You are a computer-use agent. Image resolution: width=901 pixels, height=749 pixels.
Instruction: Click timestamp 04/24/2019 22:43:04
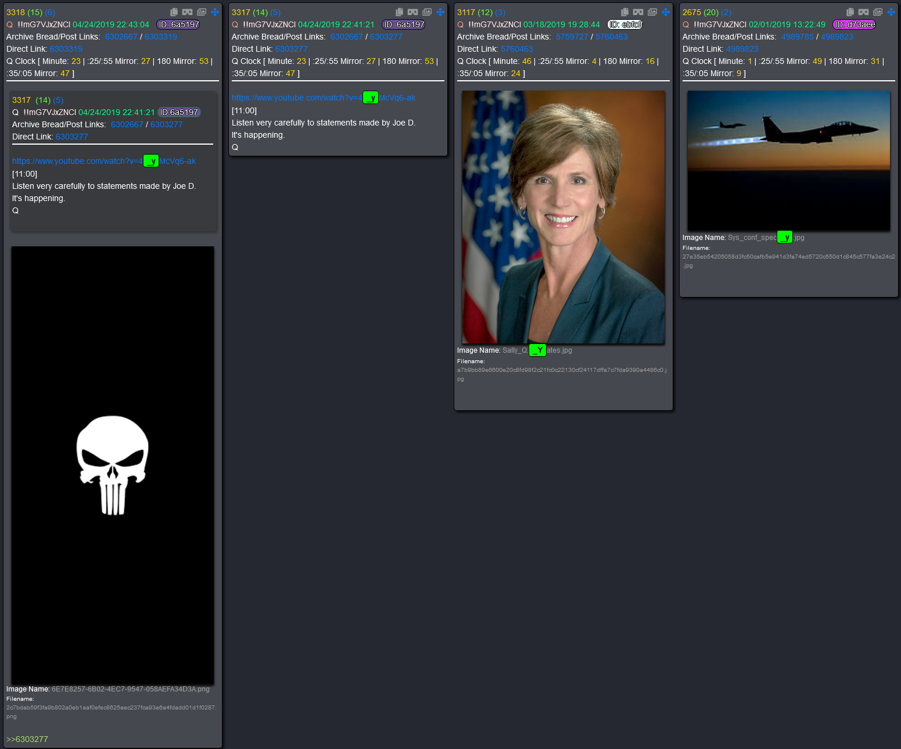pyautogui.click(x=111, y=24)
